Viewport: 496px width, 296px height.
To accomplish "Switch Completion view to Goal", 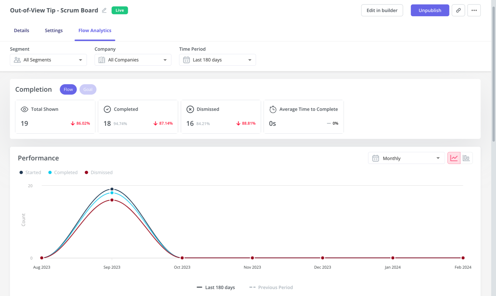I will pyautogui.click(x=88, y=89).
